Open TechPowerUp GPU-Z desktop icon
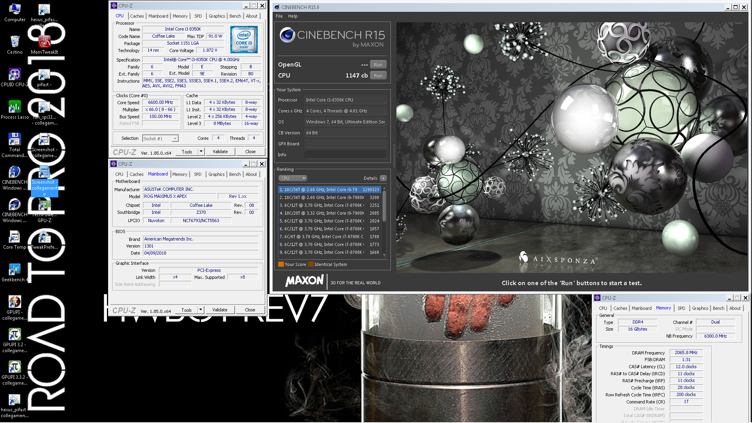The height and width of the screenshot is (423, 752). (44, 210)
